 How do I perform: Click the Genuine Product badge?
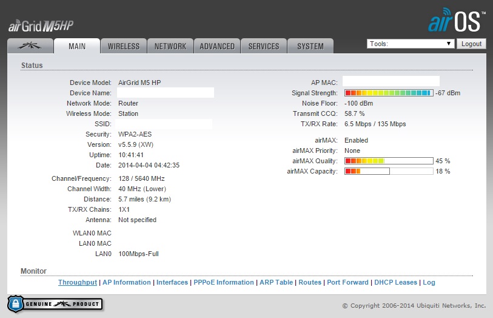55,304
